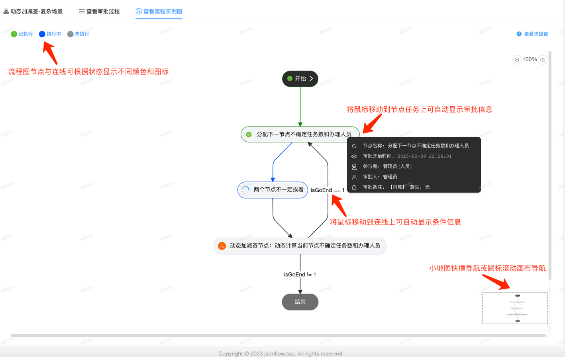The width and height of the screenshot is (565, 357).
Task: Click the zoom-out magnifier icon
Action: (542, 59)
